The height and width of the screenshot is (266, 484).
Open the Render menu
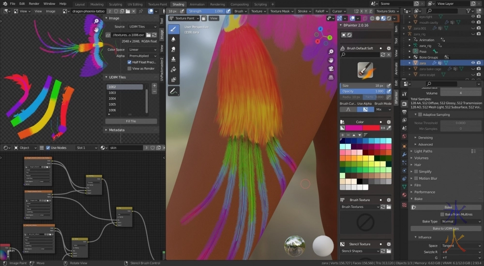pos(34,4)
